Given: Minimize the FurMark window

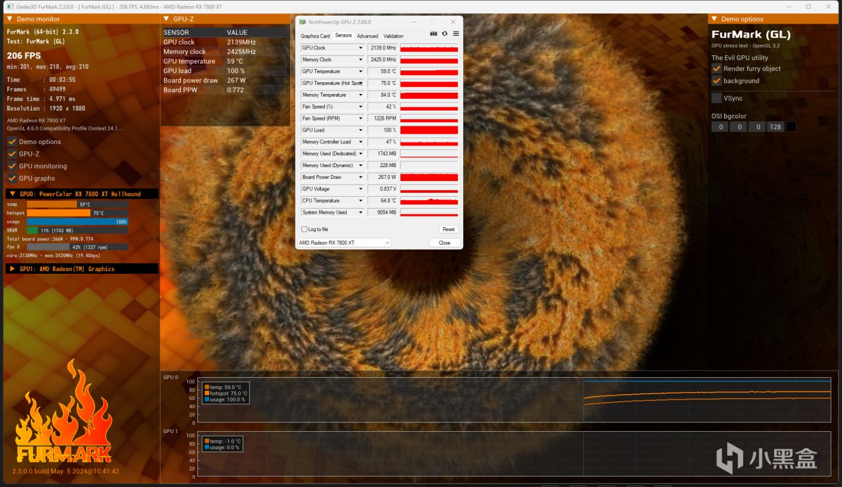Looking at the screenshot, I should [x=789, y=6].
